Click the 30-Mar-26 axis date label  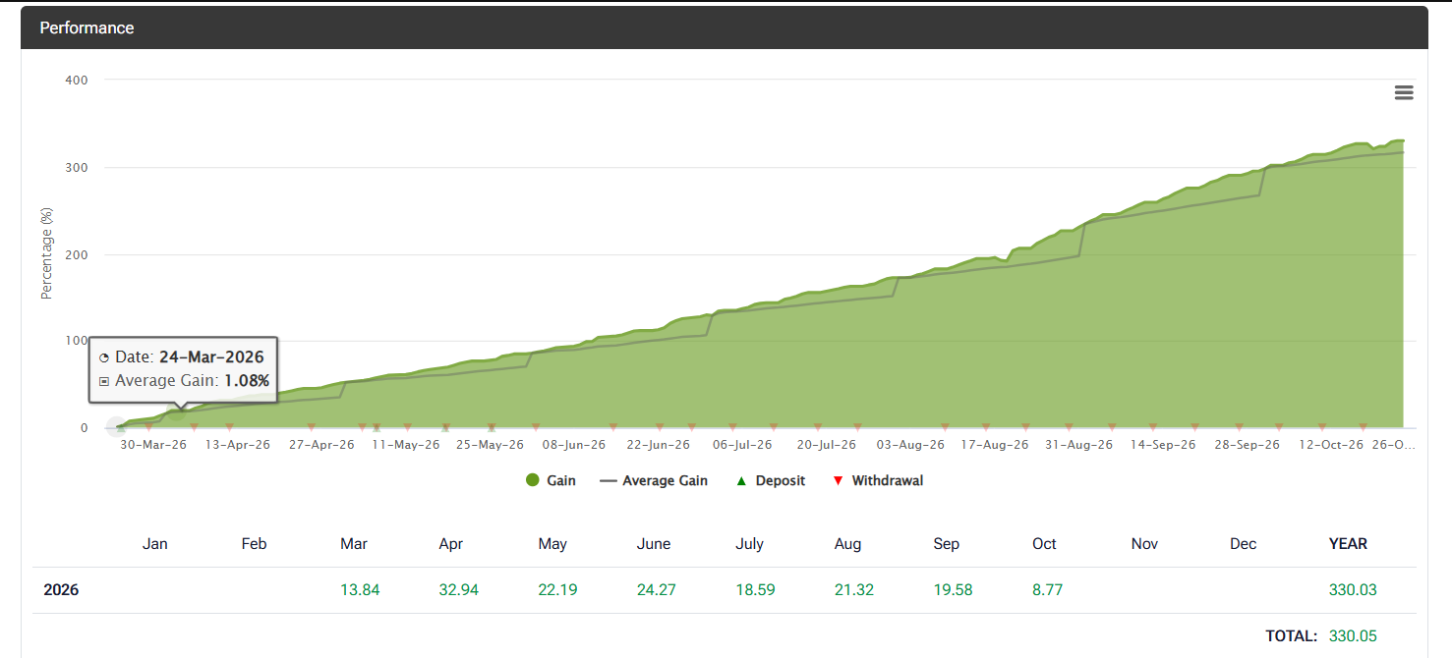[x=153, y=445]
